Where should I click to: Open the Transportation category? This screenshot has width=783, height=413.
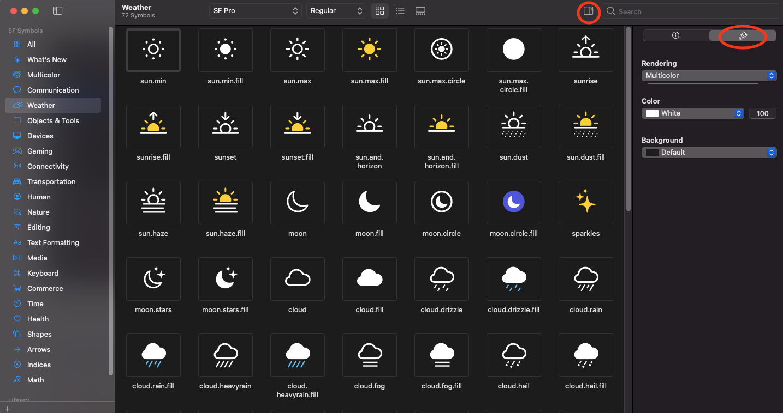tap(53, 181)
